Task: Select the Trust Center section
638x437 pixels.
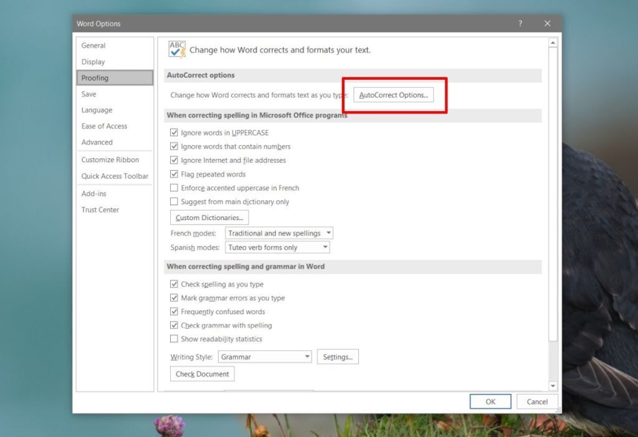Action: point(100,209)
